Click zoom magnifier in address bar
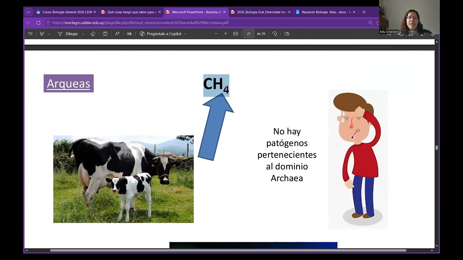The image size is (463, 260). 370,22
